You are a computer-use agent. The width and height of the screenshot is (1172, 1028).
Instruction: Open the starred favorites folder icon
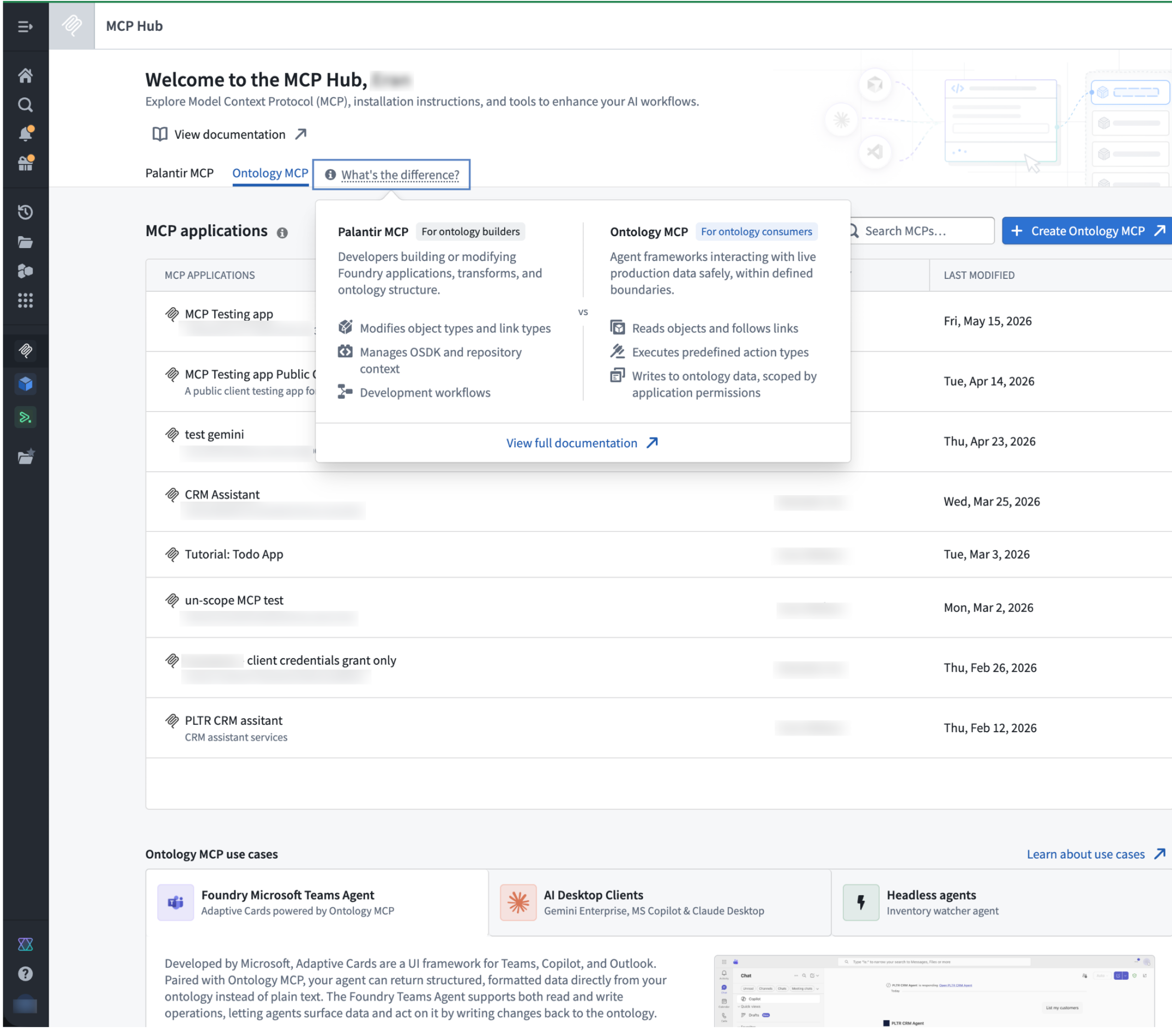(x=25, y=457)
